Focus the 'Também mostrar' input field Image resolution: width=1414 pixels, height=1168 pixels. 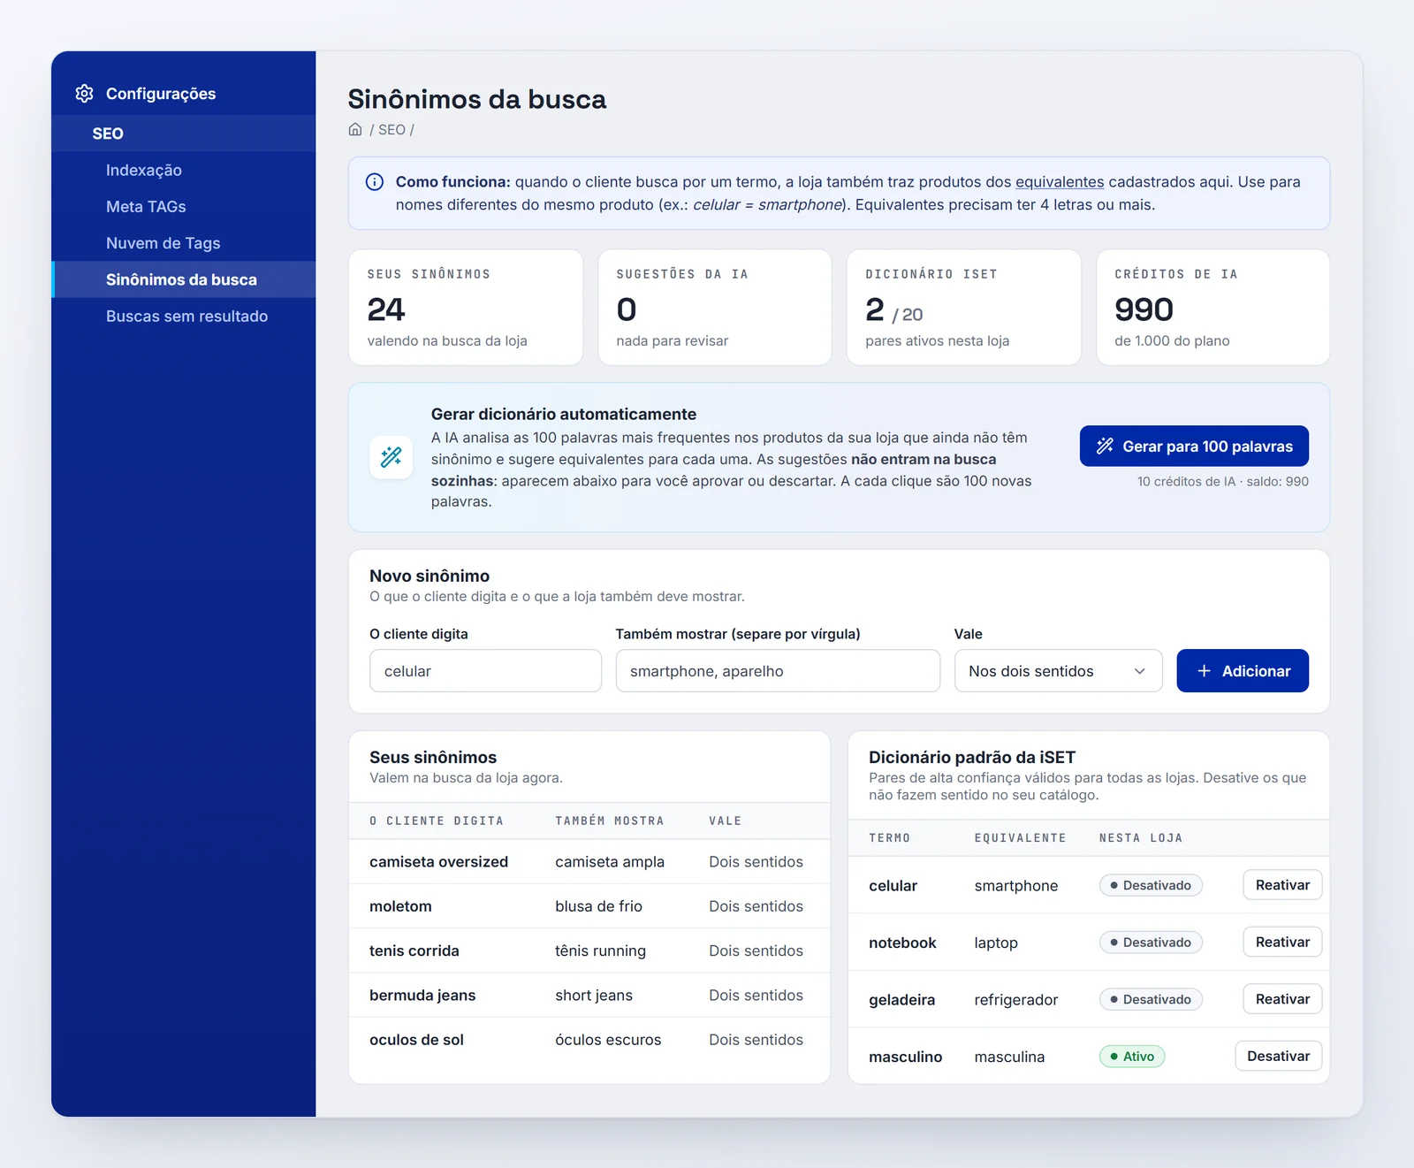click(778, 671)
